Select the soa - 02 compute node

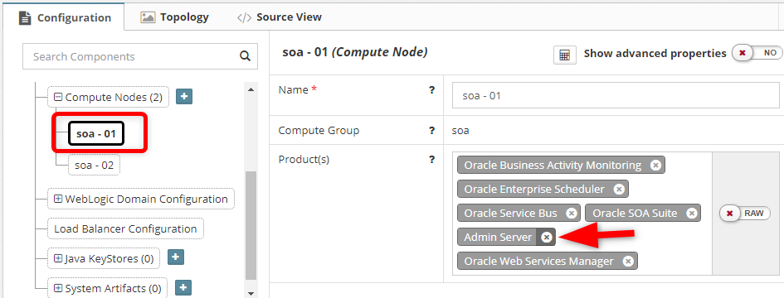point(94,166)
